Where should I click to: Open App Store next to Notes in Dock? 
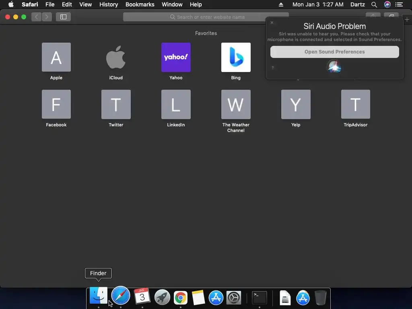point(216,298)
